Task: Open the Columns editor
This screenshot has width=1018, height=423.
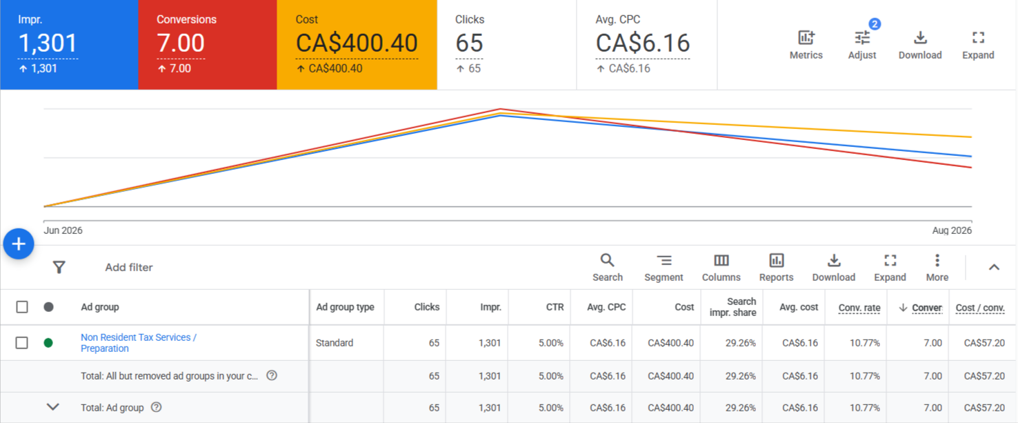Action: pyautogui.click(x=721, y=268)
